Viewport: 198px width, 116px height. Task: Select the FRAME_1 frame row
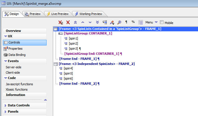pyautogui.click(x=126, y=29)
